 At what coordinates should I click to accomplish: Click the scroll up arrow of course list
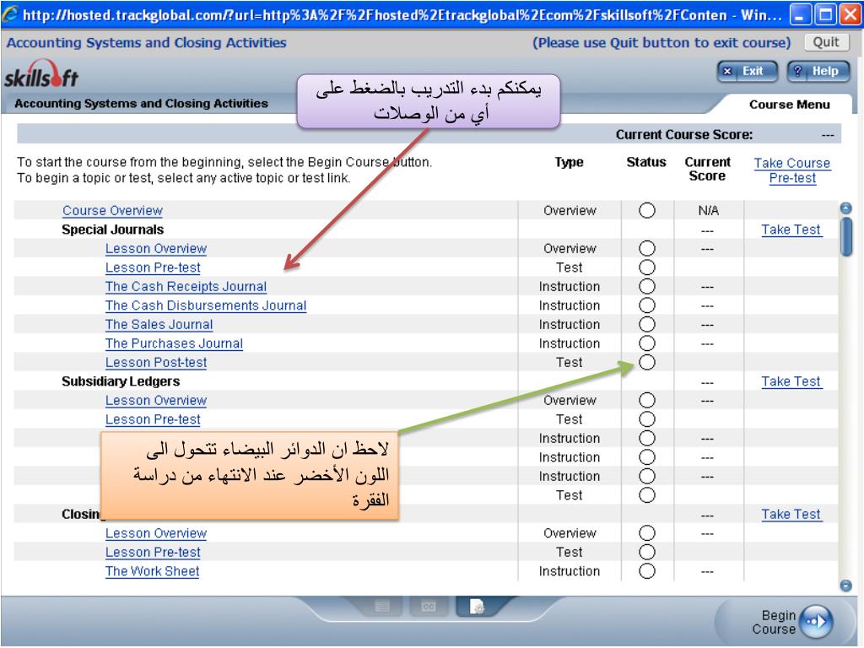(x=845, y=208)
